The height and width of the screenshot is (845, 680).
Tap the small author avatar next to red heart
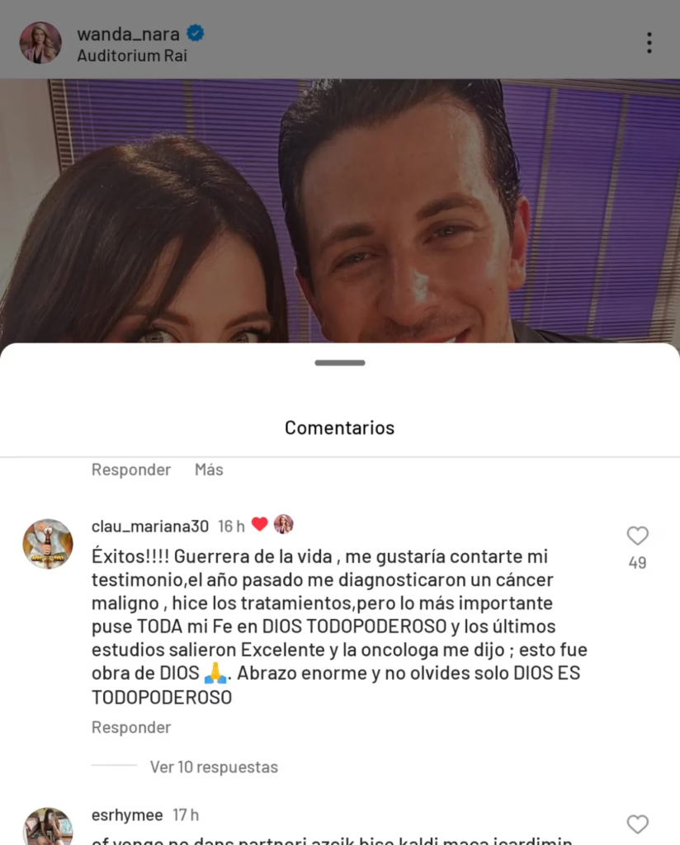[x=283, y=524]
